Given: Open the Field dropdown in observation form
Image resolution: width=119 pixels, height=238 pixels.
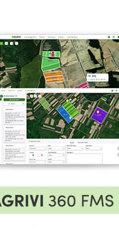Looking at the screenshot, I should point(56,148).
